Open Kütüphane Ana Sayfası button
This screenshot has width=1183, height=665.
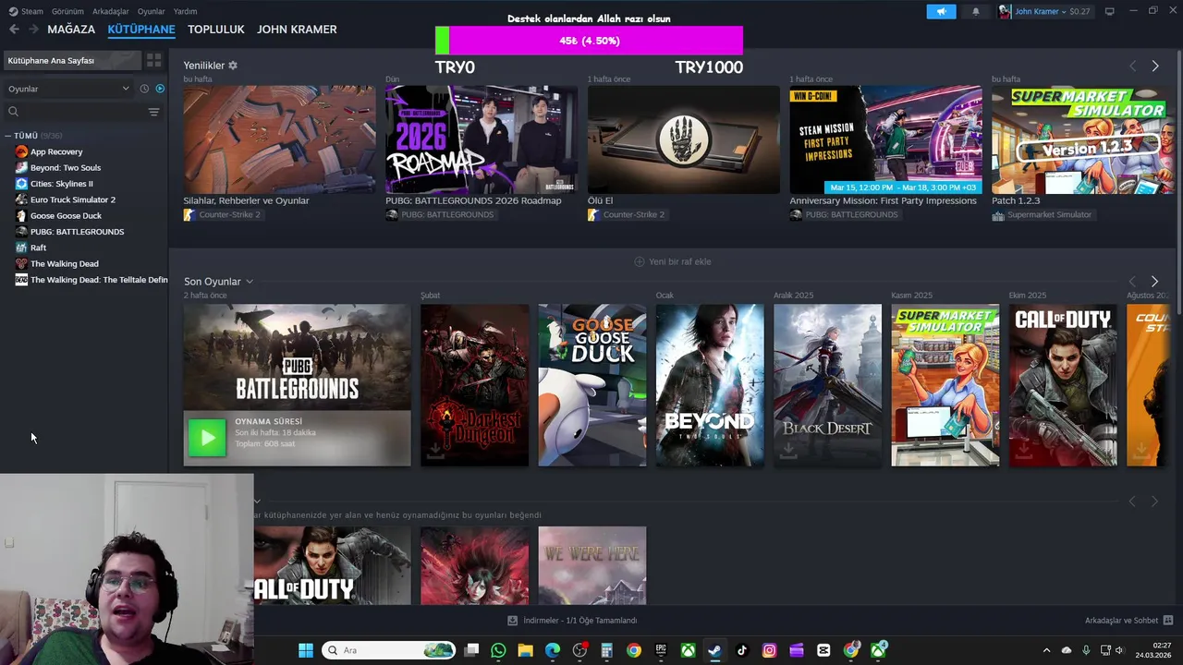(71, 60)
